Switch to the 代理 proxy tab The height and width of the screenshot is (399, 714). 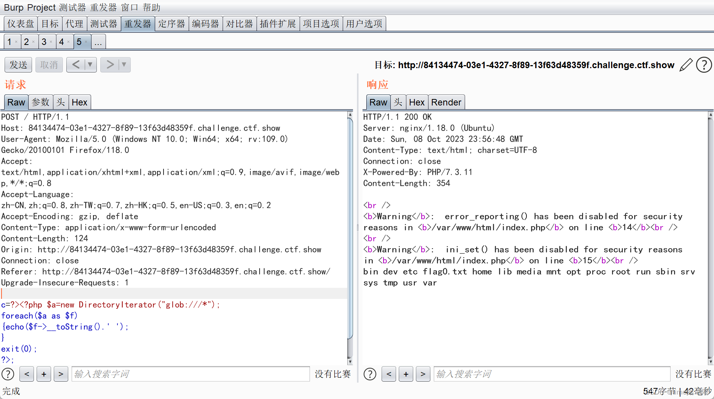(74, 24)
